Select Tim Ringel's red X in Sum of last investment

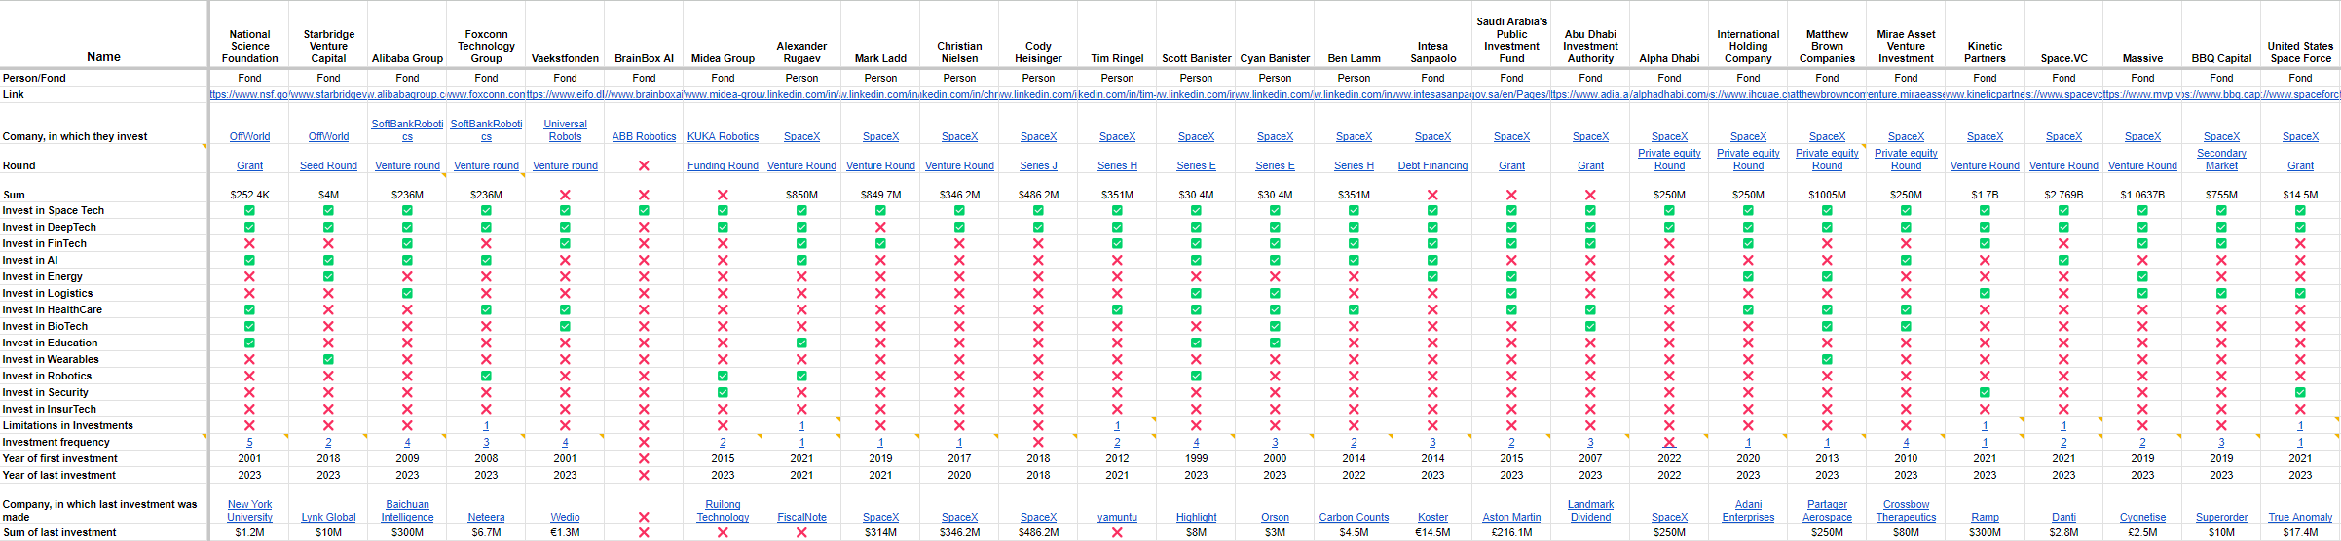pyautogui.click(x=1117, y=532)
